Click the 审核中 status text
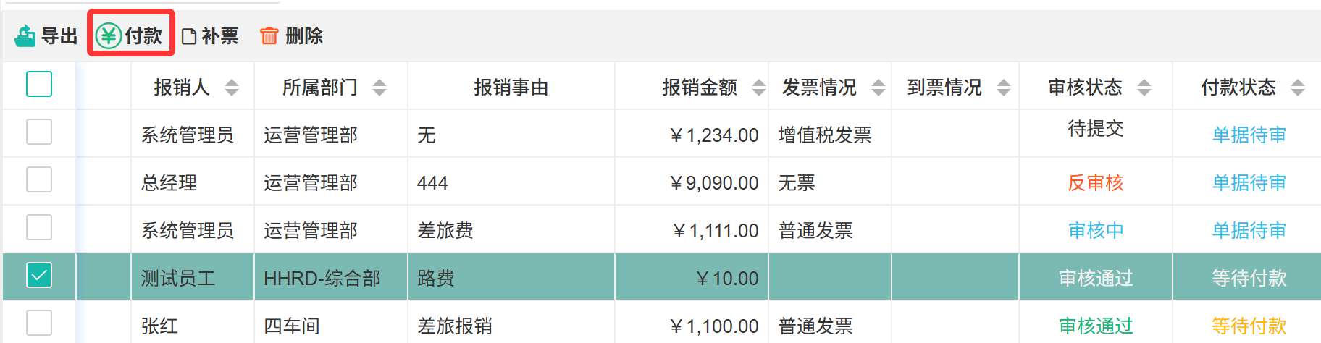 pyautogui.click(x=1096, y=230)
